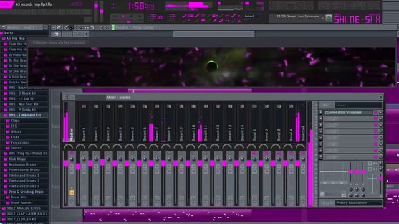Click the first window button below Playlist toolbar
The image size is (399, 224).
(x=56, y=34)
